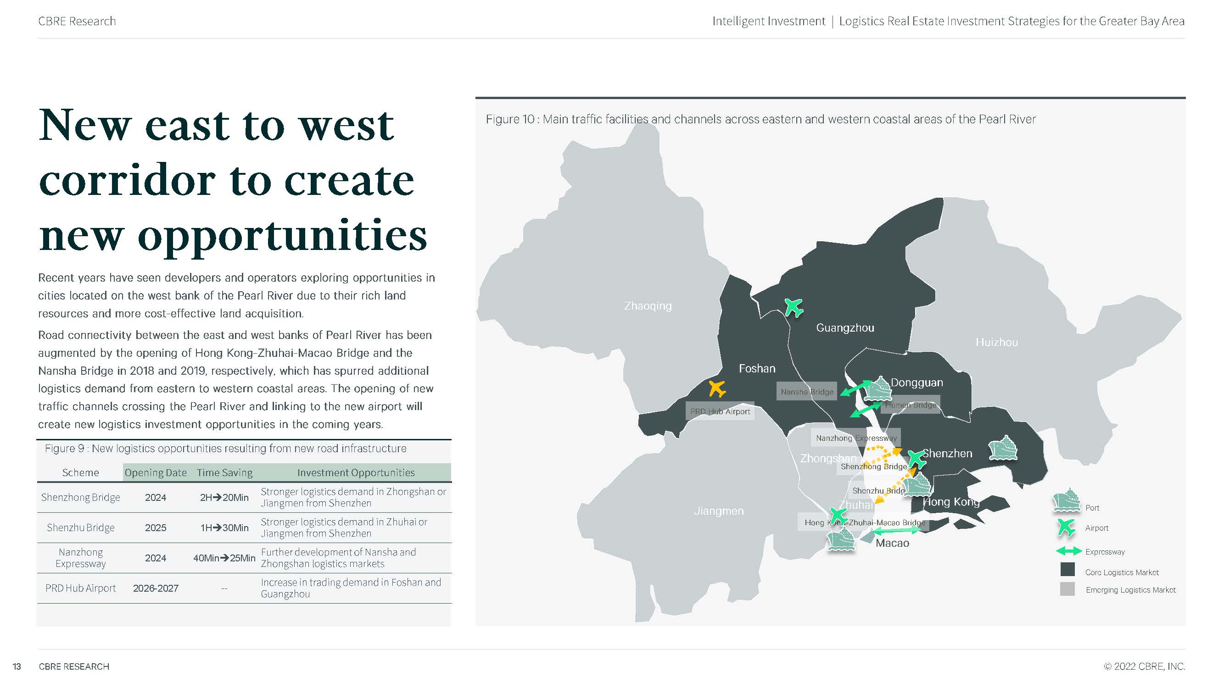Select the Investment Opportunities table header
This screenshot has height=688, width=1224.
pos(355,472)
